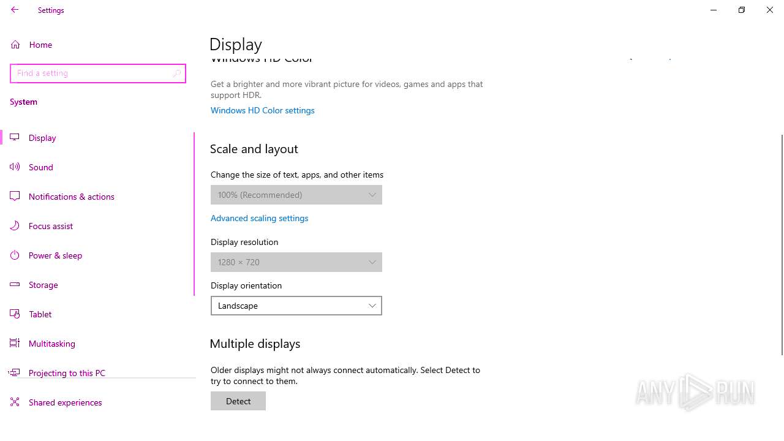Click the Sound speaker icon
This screenshot has height=441, width=784.
point(15,167)
